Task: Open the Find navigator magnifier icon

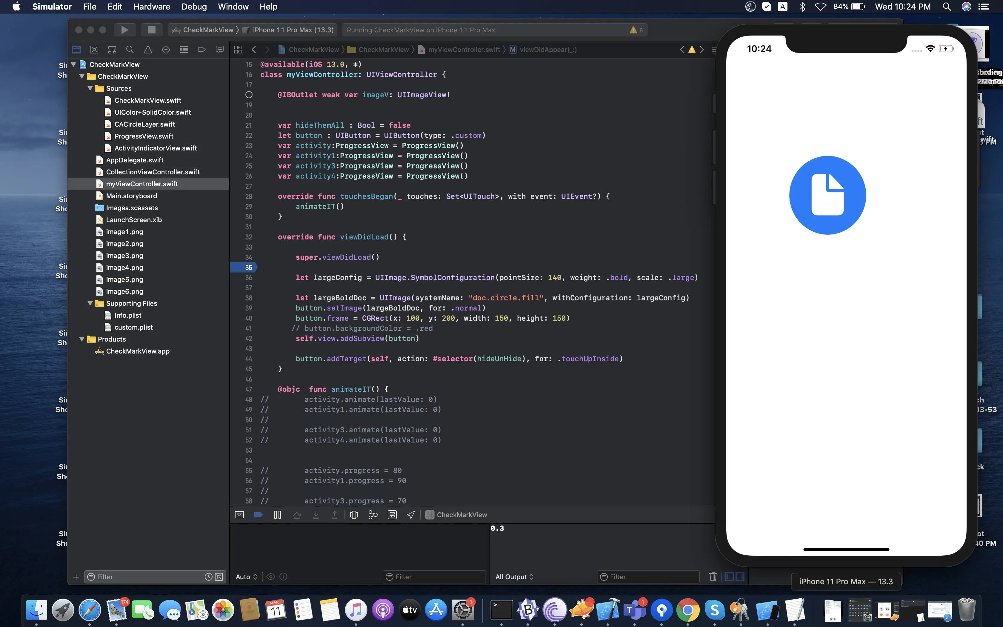Action: click(x=130, y=50)
